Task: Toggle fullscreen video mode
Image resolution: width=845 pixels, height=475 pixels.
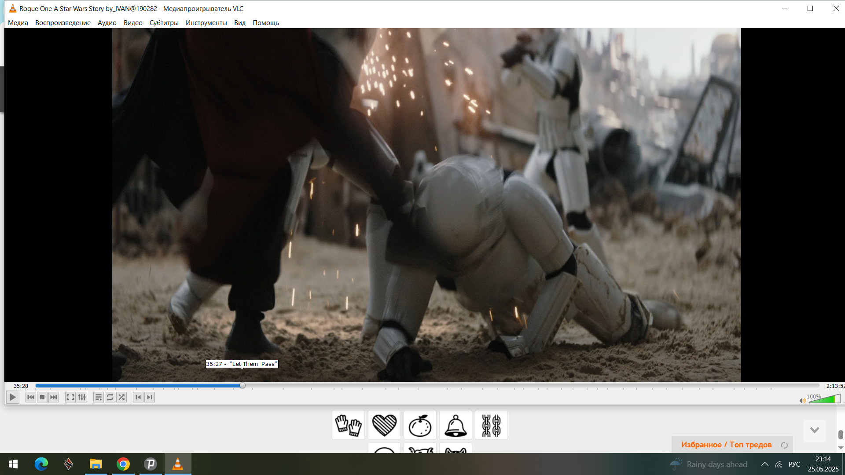Action: tap(70, 397)
